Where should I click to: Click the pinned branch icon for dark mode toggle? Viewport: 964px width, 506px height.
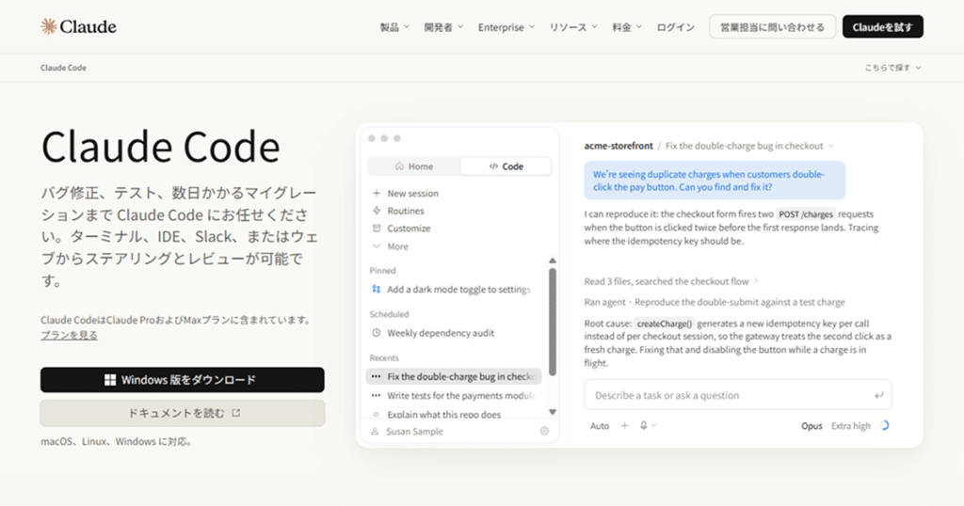[x=377, y=290]
